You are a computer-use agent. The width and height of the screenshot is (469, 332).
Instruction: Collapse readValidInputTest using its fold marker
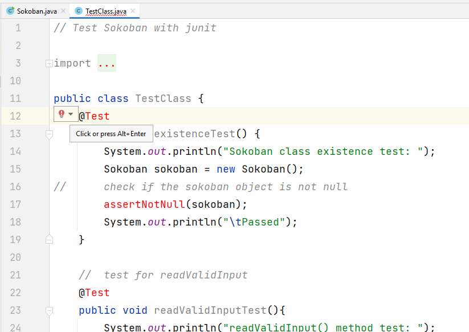(x=49, y=310)
